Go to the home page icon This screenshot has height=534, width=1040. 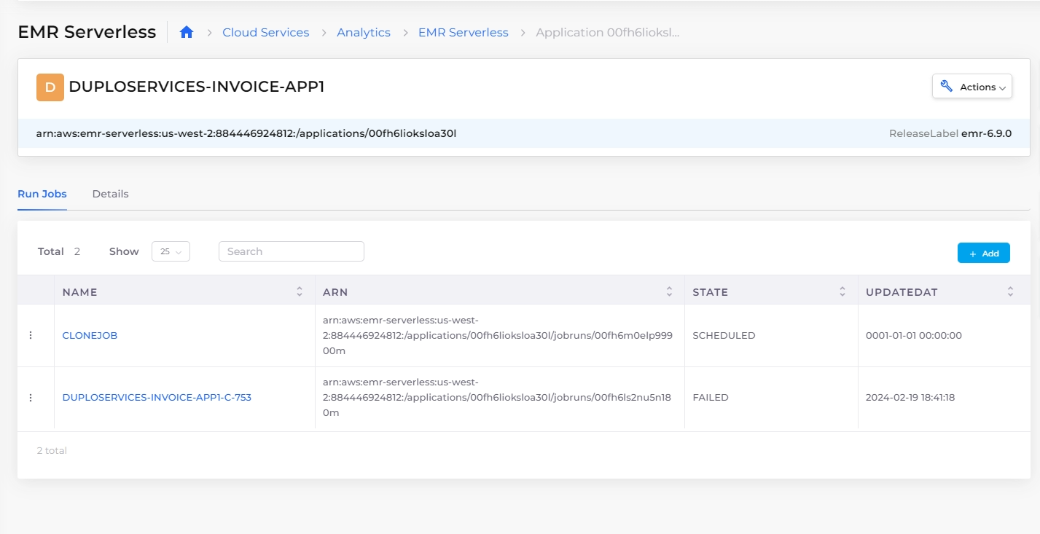coord(187,33)
